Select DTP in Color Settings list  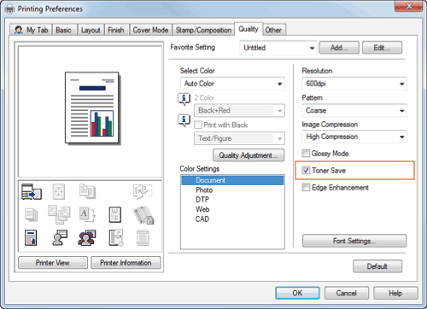coord(232,200)
